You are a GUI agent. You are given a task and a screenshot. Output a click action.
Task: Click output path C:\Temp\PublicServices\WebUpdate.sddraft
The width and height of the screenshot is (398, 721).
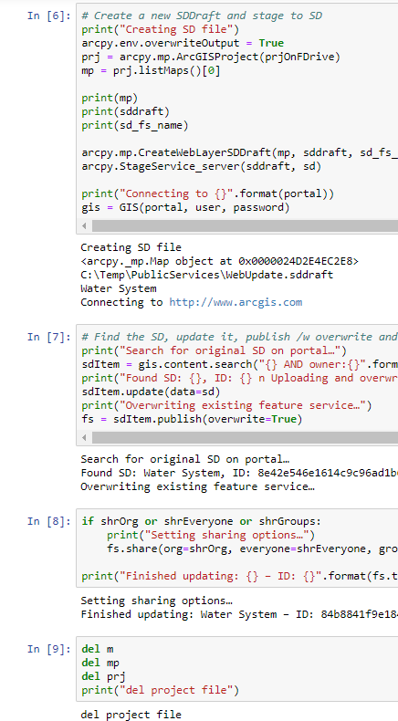click(x=207, y=275)
